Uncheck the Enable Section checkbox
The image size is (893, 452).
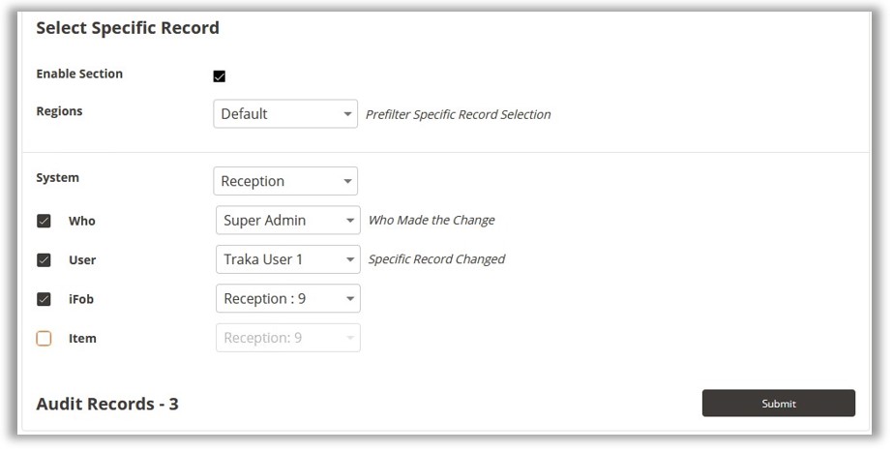tap(220, 76)
